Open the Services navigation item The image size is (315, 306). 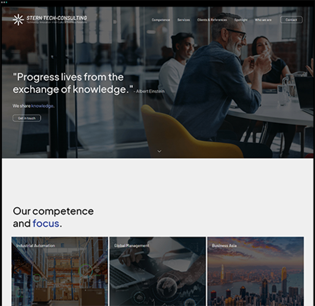(183, 20)
